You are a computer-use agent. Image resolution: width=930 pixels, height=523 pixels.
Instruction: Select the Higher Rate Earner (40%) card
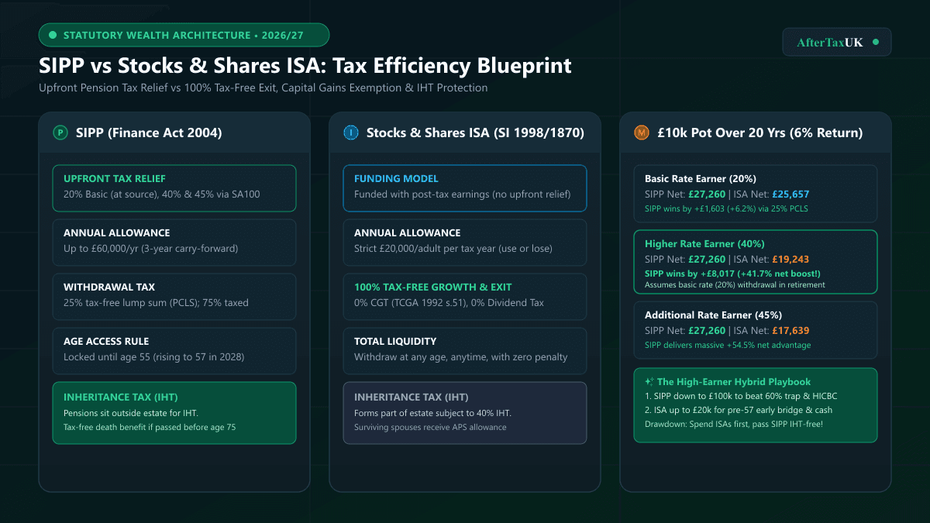(756, 262)
